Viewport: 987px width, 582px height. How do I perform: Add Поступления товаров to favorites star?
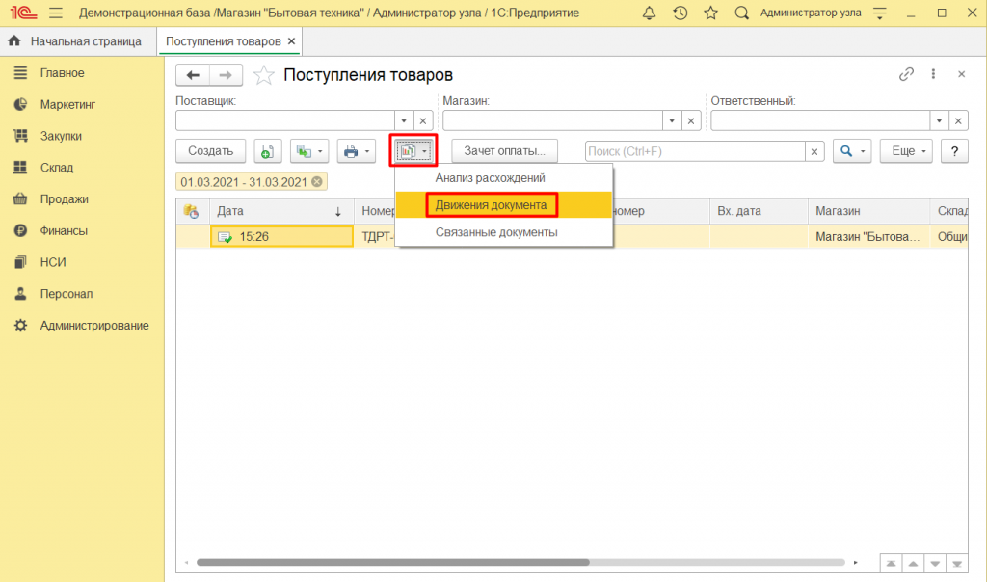262,75
